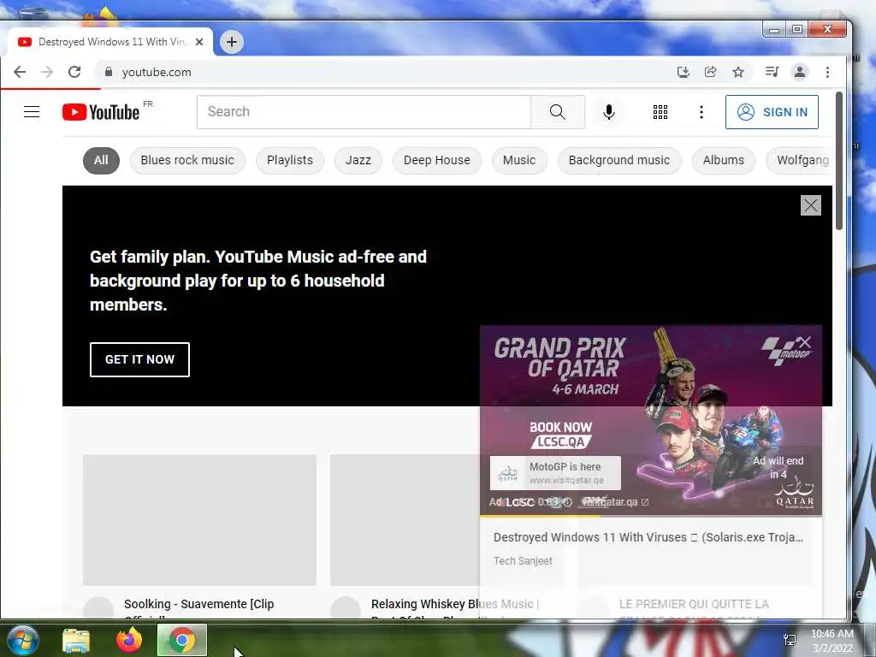Image resolution: width=876 pixels, height=657 pixels.
Task: Click the 'MotoGP is here' ad card
Action: 555,472
